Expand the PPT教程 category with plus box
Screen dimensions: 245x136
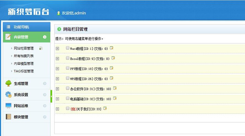(x=58, y=69)
